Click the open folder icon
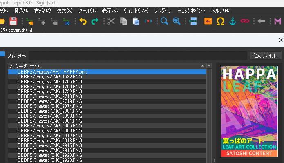This screenshot has width=284, height=163. click(2, 21)
